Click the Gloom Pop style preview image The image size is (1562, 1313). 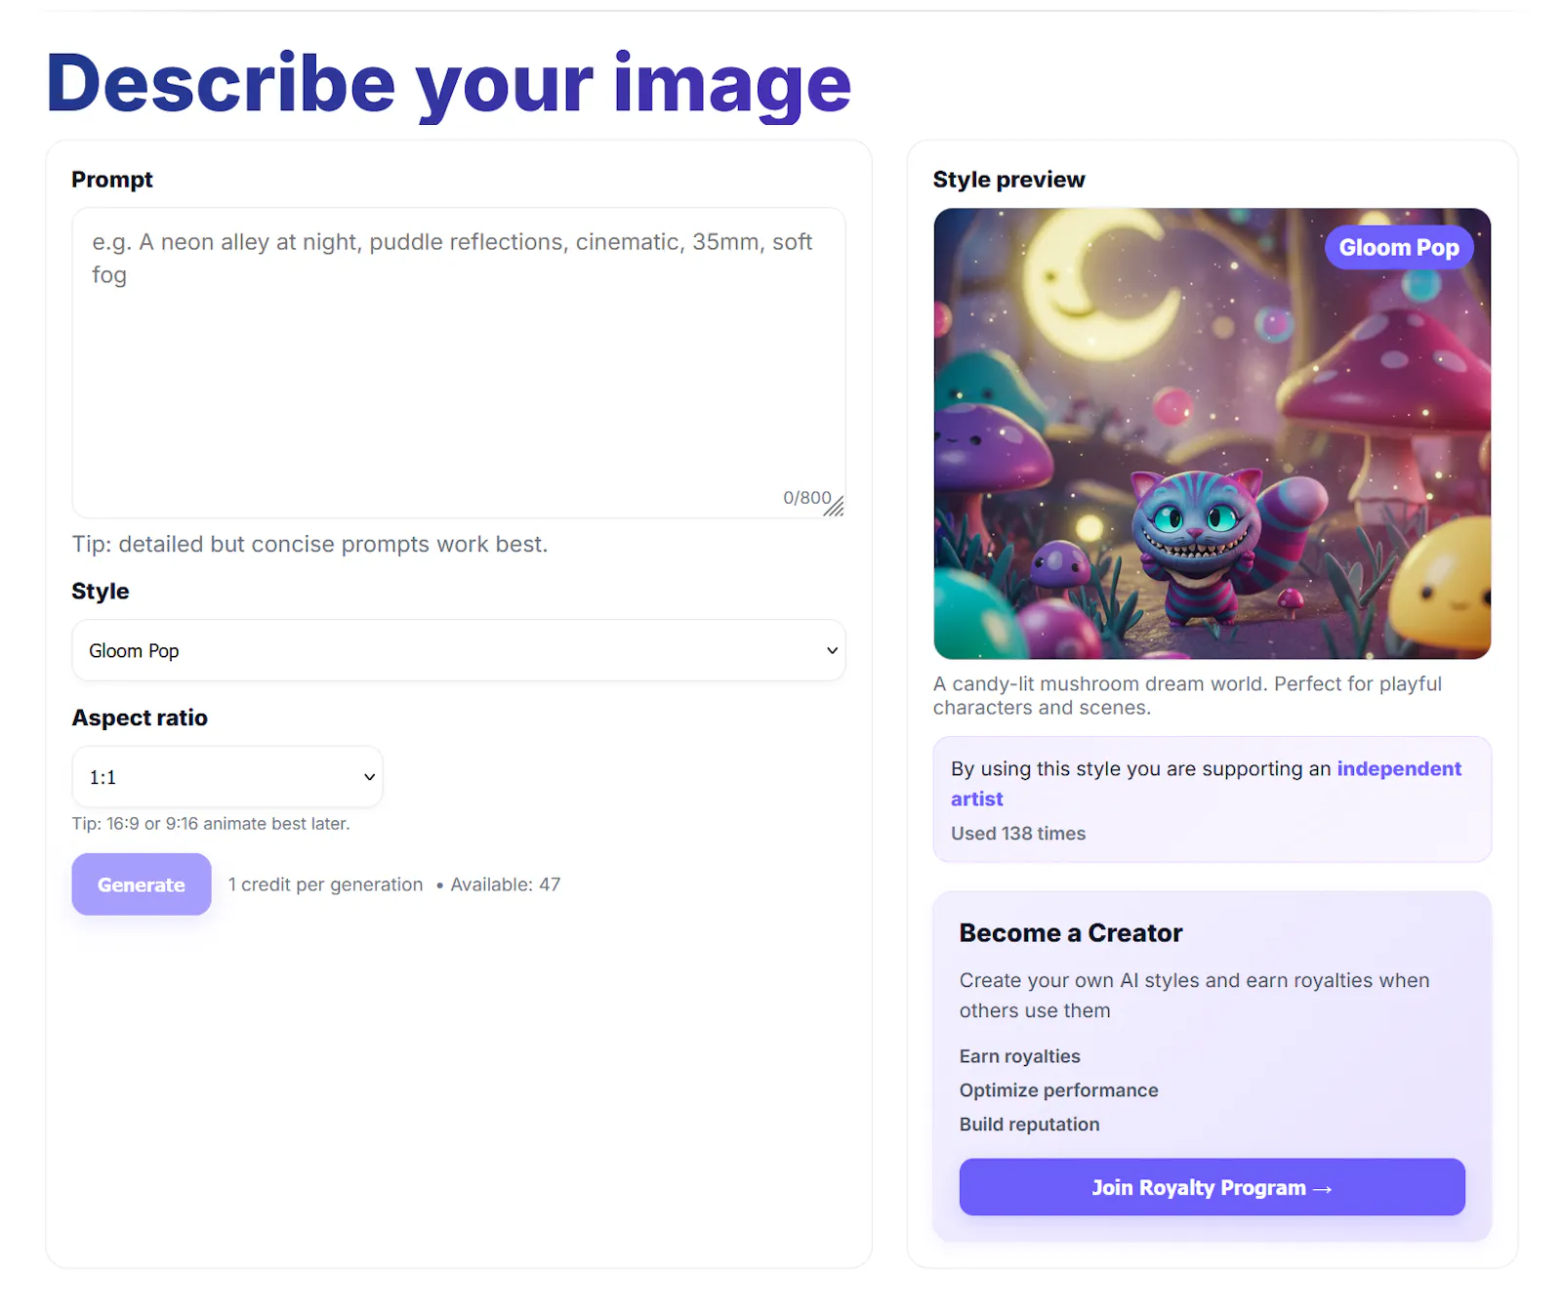point(1212,433)
